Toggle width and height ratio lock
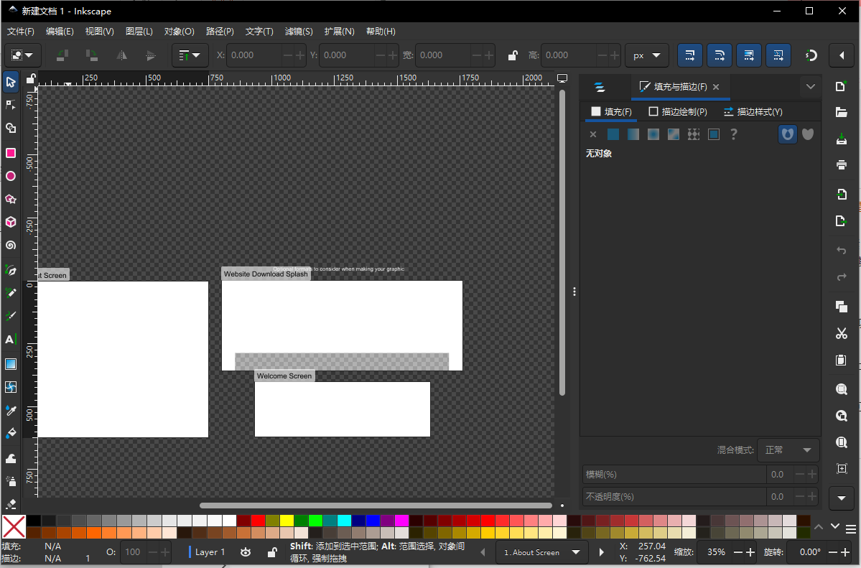Image resolution: width=861 pixels, height=568 pixels. (512, 55)
